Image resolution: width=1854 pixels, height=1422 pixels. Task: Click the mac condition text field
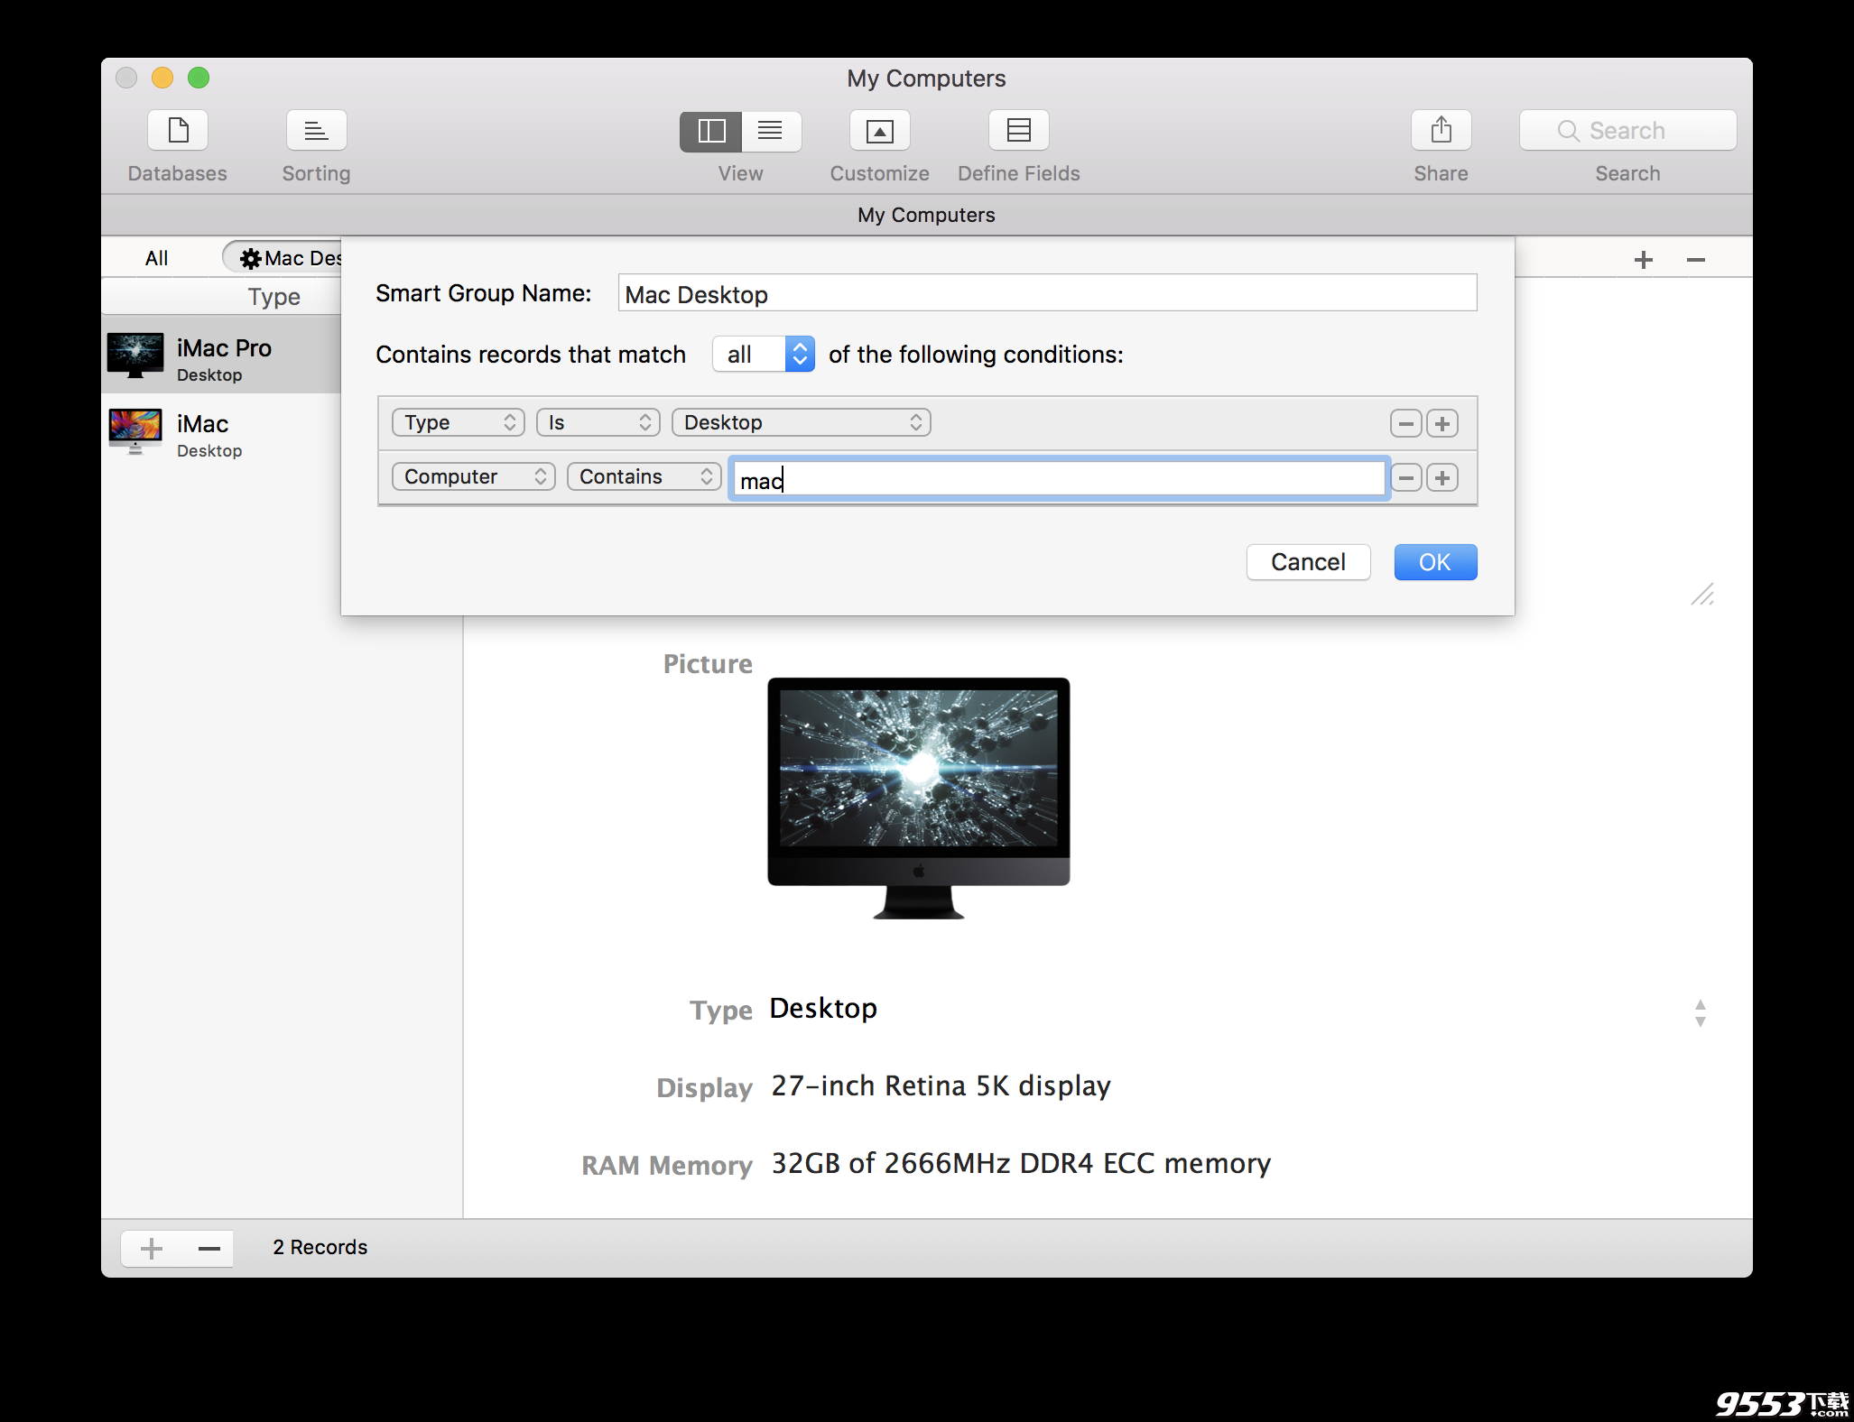point(1059,479)
